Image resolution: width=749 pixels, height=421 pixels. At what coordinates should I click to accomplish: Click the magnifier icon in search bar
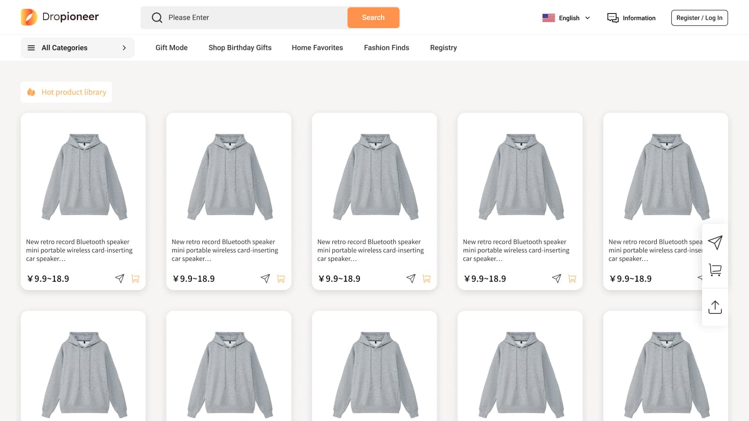(x=157, y=18)
